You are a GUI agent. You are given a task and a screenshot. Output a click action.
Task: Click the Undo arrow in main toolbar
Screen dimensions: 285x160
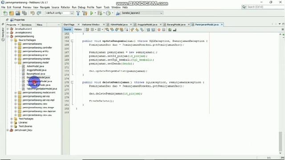[x=33, y=13]
